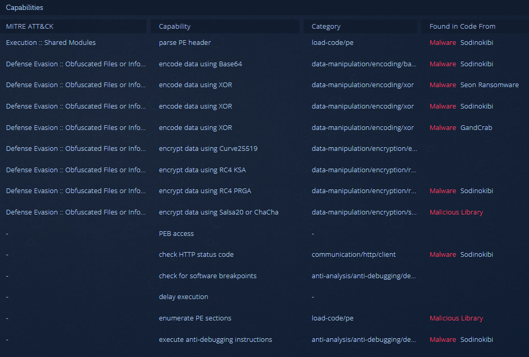Select the PEB access capability
This screenshot has width=529, height=357.
click(176, 233)
